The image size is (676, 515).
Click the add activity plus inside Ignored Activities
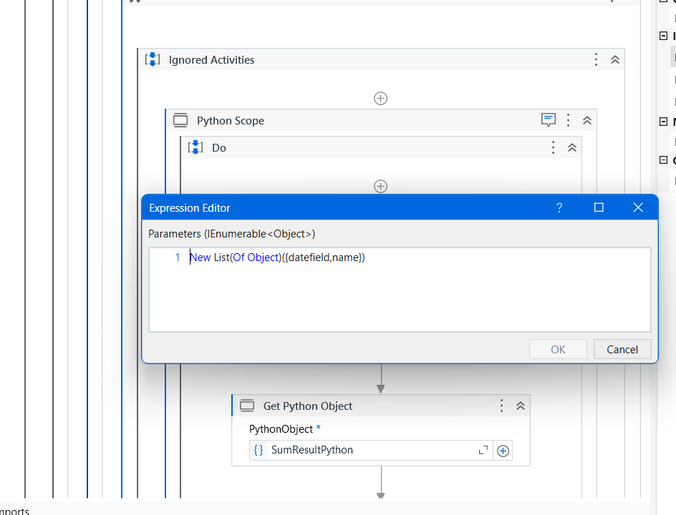(380, 98)
